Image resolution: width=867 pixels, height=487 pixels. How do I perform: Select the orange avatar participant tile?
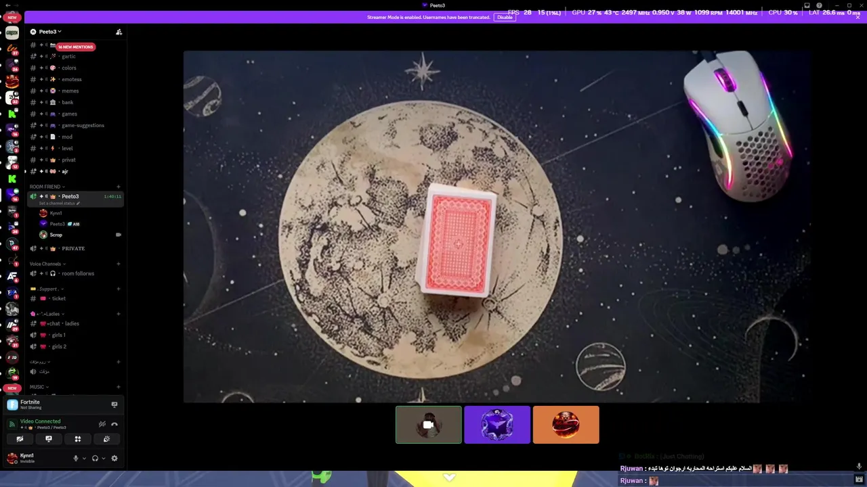(566, 425)
